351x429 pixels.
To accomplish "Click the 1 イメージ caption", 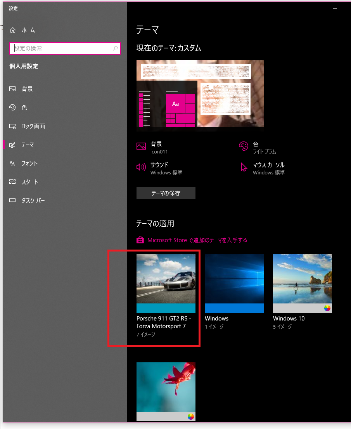I will coord(214,327).
